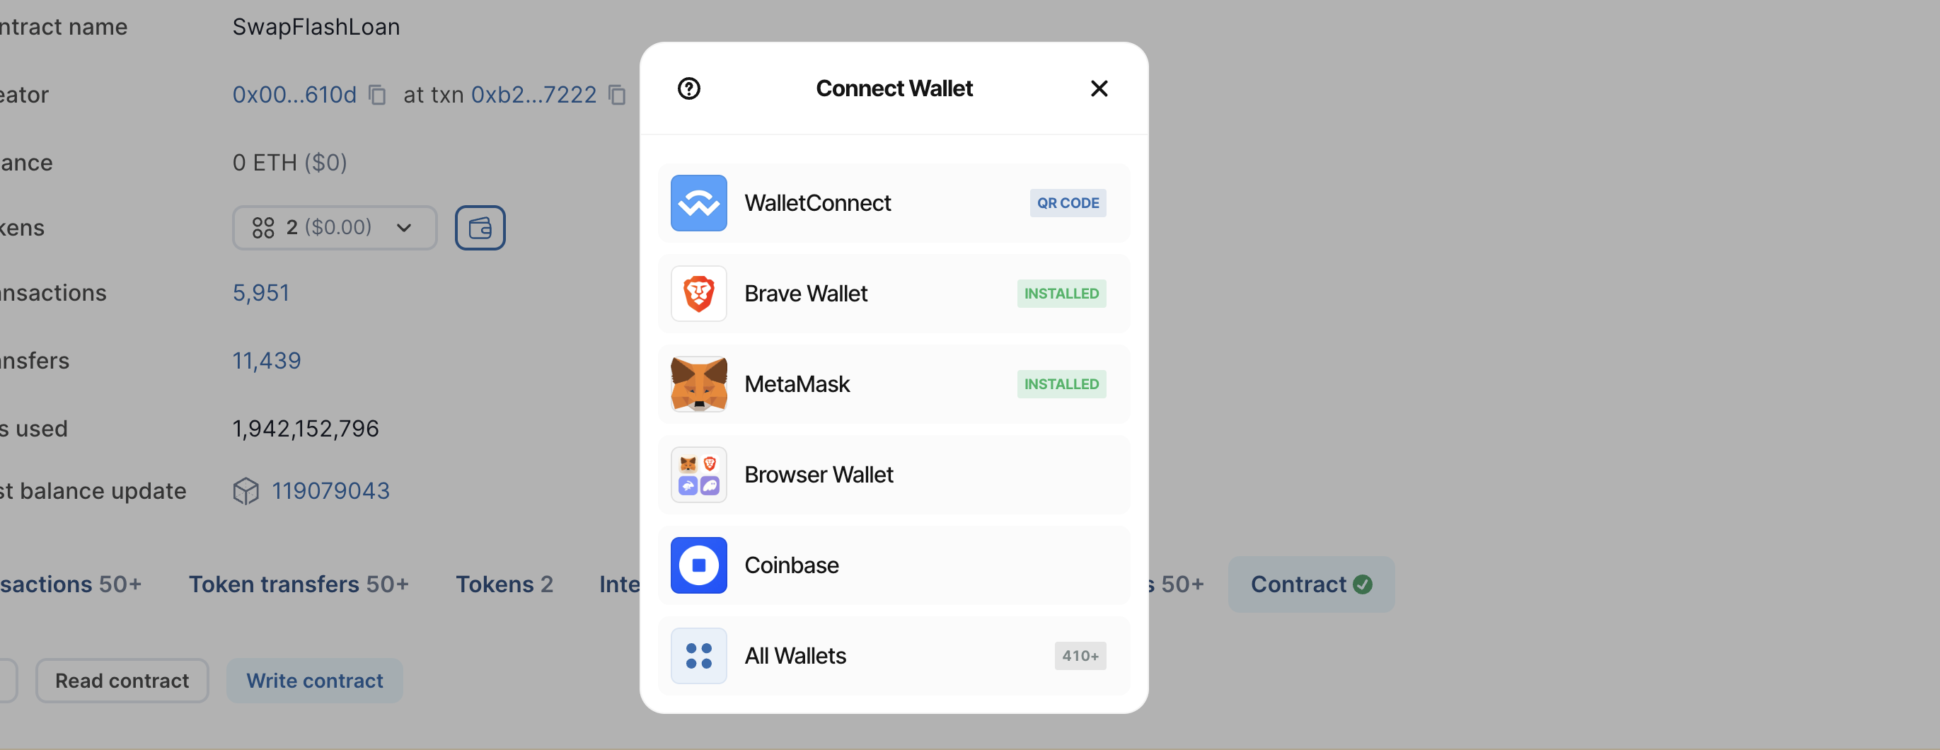This screenshot has height=750, width=1940.
Task: Connect using the Coinbase wallet
Action: click(x=894, y=565)
